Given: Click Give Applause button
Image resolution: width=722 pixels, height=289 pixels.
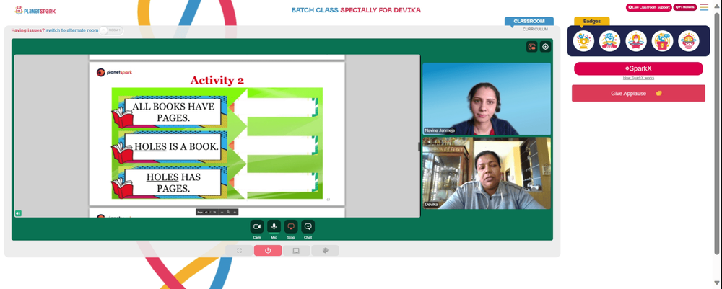Looking at the screenshot, I should tap(638, 93).
